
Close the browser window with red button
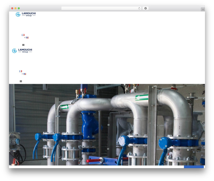tap(12, 9)
